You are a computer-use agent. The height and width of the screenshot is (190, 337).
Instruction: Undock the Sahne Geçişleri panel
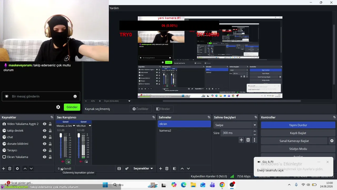click(256, 117)
